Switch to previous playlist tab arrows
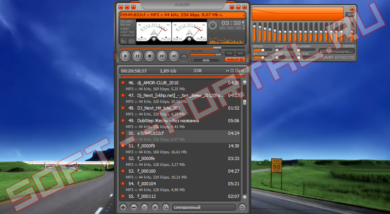This screenshot has height=214, width=390. (x=227, y=71)
